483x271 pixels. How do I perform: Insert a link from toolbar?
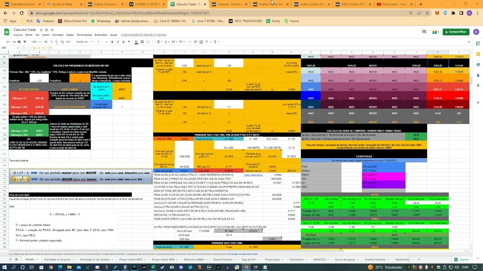click(190, 42)
